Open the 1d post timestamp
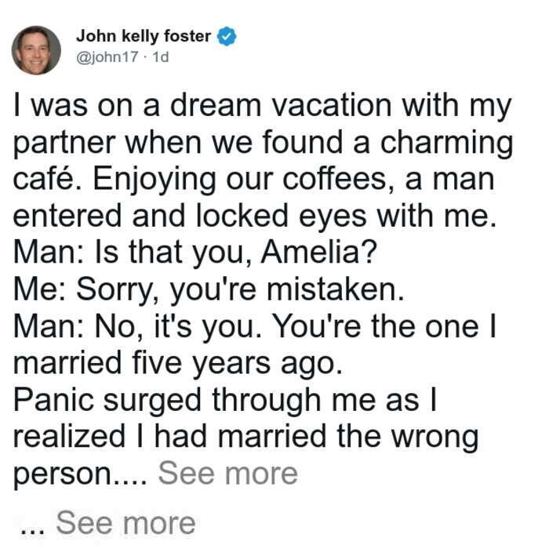The height and width of the screenshot is (549, 549). (x=161, y=56)
